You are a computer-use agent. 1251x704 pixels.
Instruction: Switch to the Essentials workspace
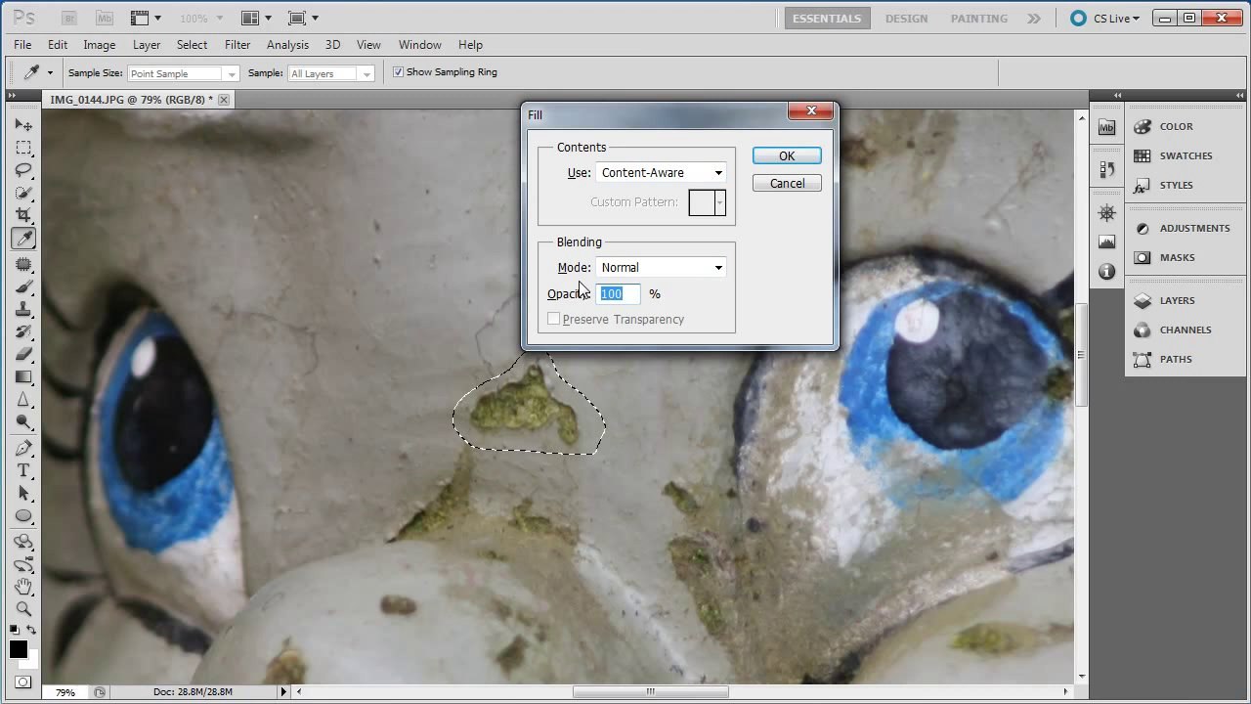point(827,18)
